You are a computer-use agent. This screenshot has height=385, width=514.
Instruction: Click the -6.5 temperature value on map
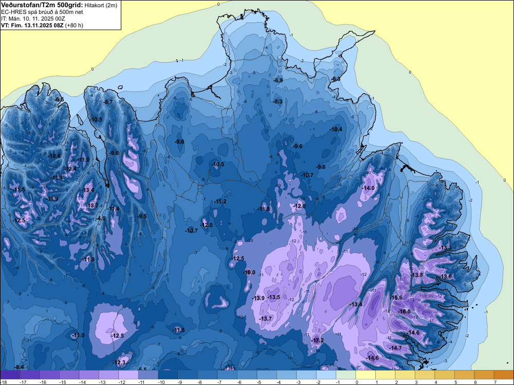pyautogui.click(x=59, y=99)
